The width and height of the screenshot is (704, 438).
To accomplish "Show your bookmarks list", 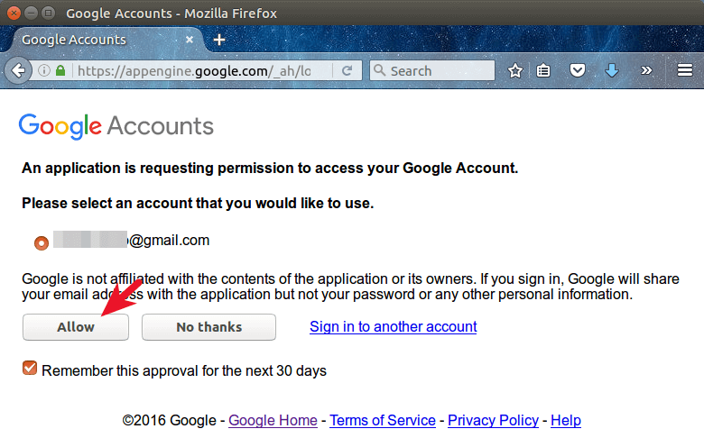I will click(543, 70).
